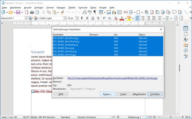This screenshot has width=192, height=119.
Task: Expand the font size dropdown 16 pt
Action: point(77,18)
